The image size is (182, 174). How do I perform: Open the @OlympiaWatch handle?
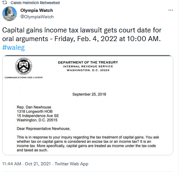(x=37, y=17)
